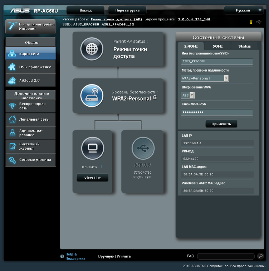Click the USB-приложение puzzle piece icon
The width and height of the screenshot is (269, 271).
click(x=12, y=67)
